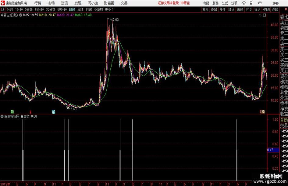Open the 公式 menu
The image size is (288, 186).
pos(225,3)
